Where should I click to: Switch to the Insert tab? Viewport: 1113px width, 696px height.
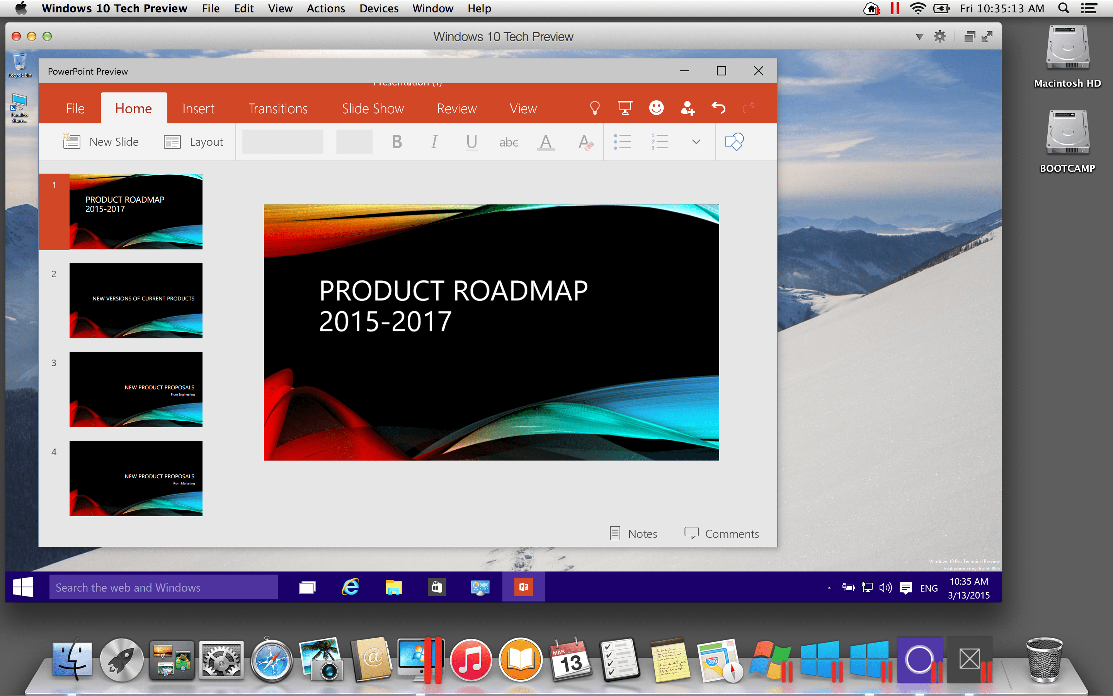pos(198,109)
